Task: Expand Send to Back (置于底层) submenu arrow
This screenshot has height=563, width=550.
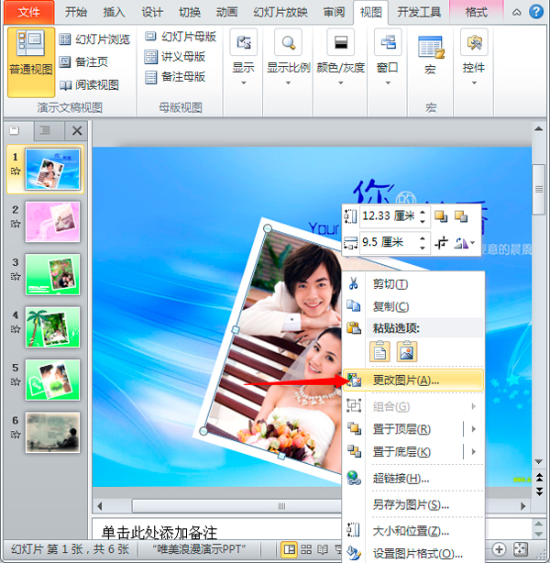Action: (474, 452)
